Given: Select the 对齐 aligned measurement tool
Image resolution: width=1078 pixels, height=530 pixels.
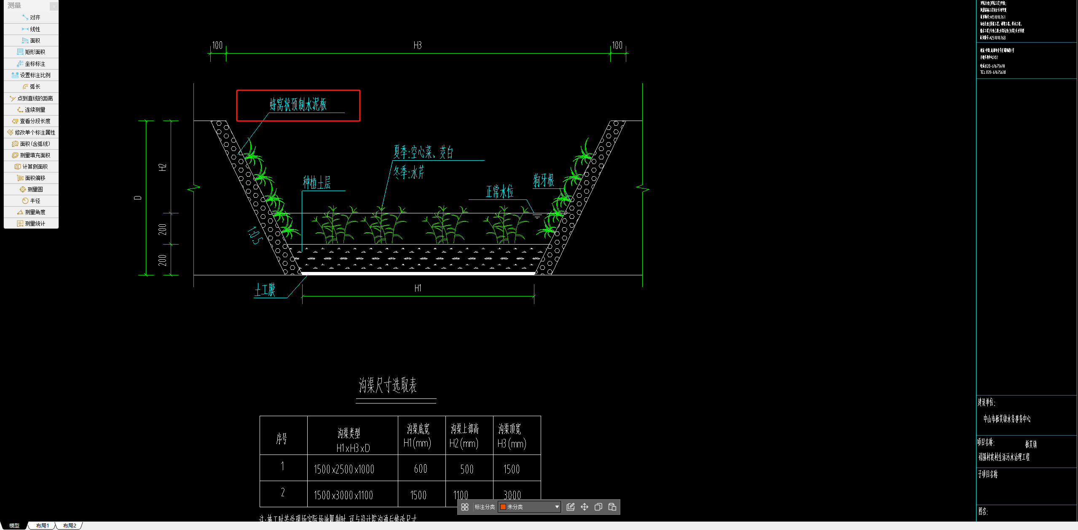Looking at the screenshot, I should [x=31, y=17].
